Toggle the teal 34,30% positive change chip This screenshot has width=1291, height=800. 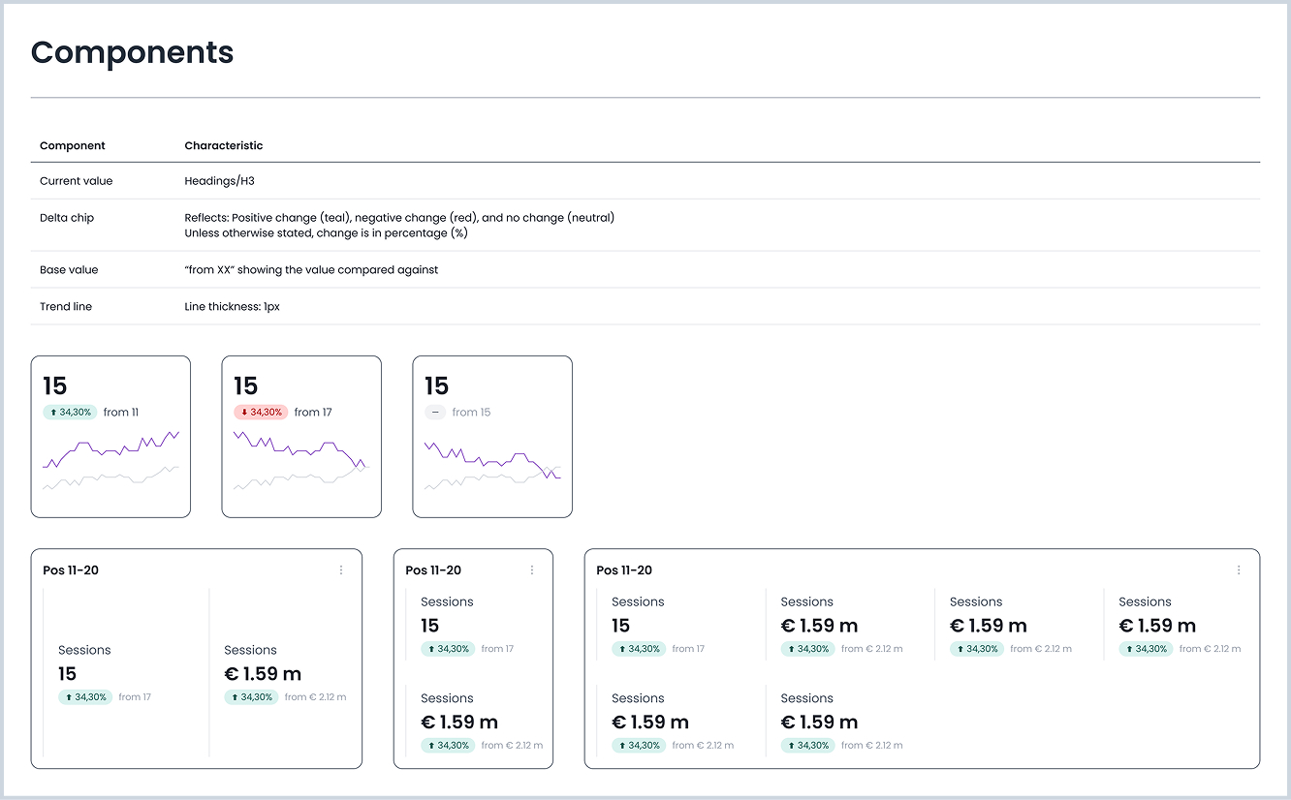click(x=70, y=412)
